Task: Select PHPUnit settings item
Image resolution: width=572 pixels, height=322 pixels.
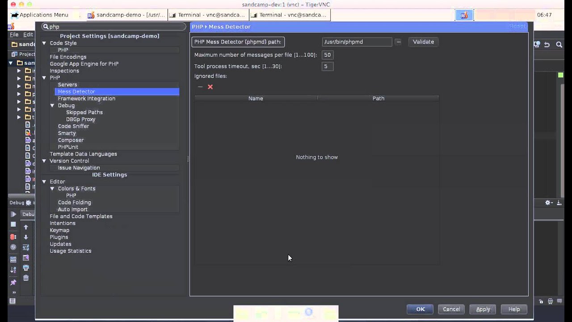Action: [x=68, y=147]
